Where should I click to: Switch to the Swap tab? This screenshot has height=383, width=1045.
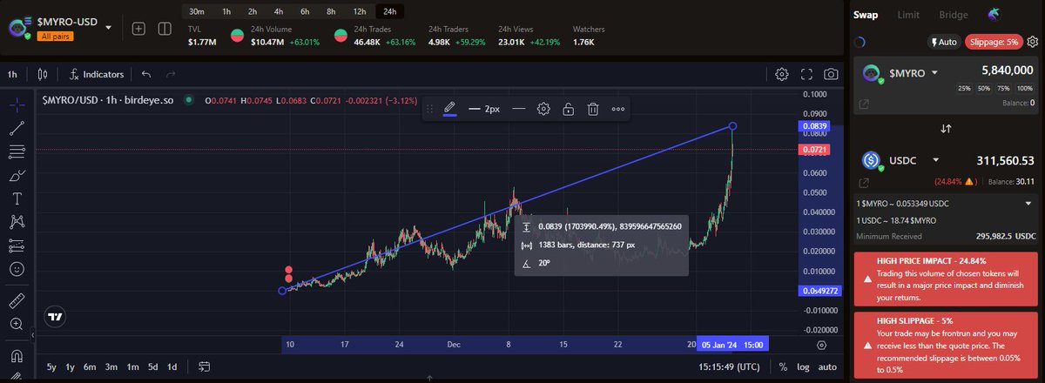click(865, 15)
